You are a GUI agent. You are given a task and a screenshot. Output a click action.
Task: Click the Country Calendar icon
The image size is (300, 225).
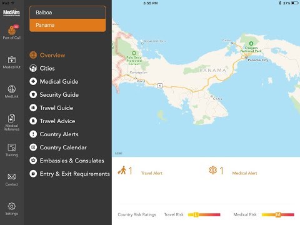click(x=33, y=147)
